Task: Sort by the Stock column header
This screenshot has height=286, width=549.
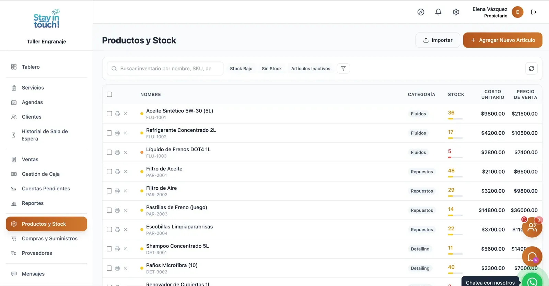Action: pyautogui.click(x=456, y=95)
